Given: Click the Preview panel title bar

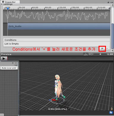Looking at the screenshot, I should (42, 54).
